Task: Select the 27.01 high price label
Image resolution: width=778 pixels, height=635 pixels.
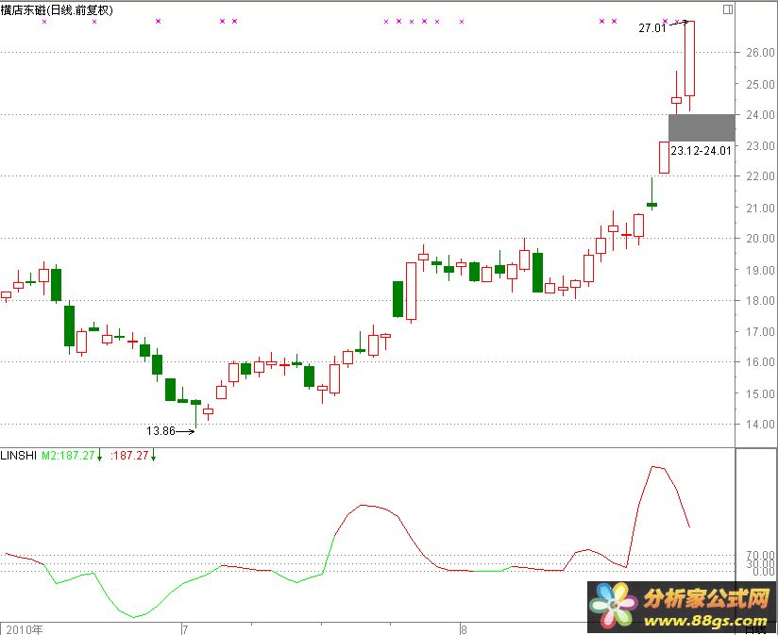Action: [x=652, y=28]
